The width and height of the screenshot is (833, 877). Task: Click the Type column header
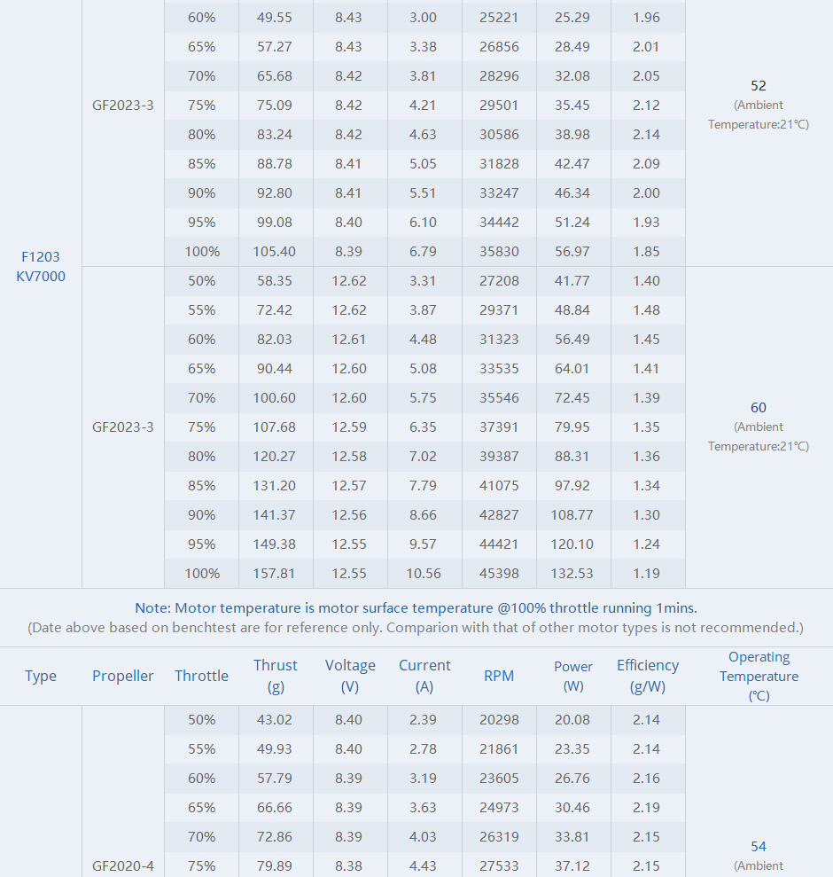pyautogui.click(x=41, y=676)
